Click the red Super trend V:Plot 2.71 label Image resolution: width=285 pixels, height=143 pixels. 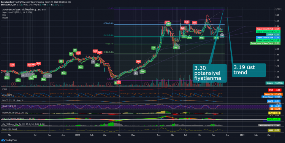268,29
